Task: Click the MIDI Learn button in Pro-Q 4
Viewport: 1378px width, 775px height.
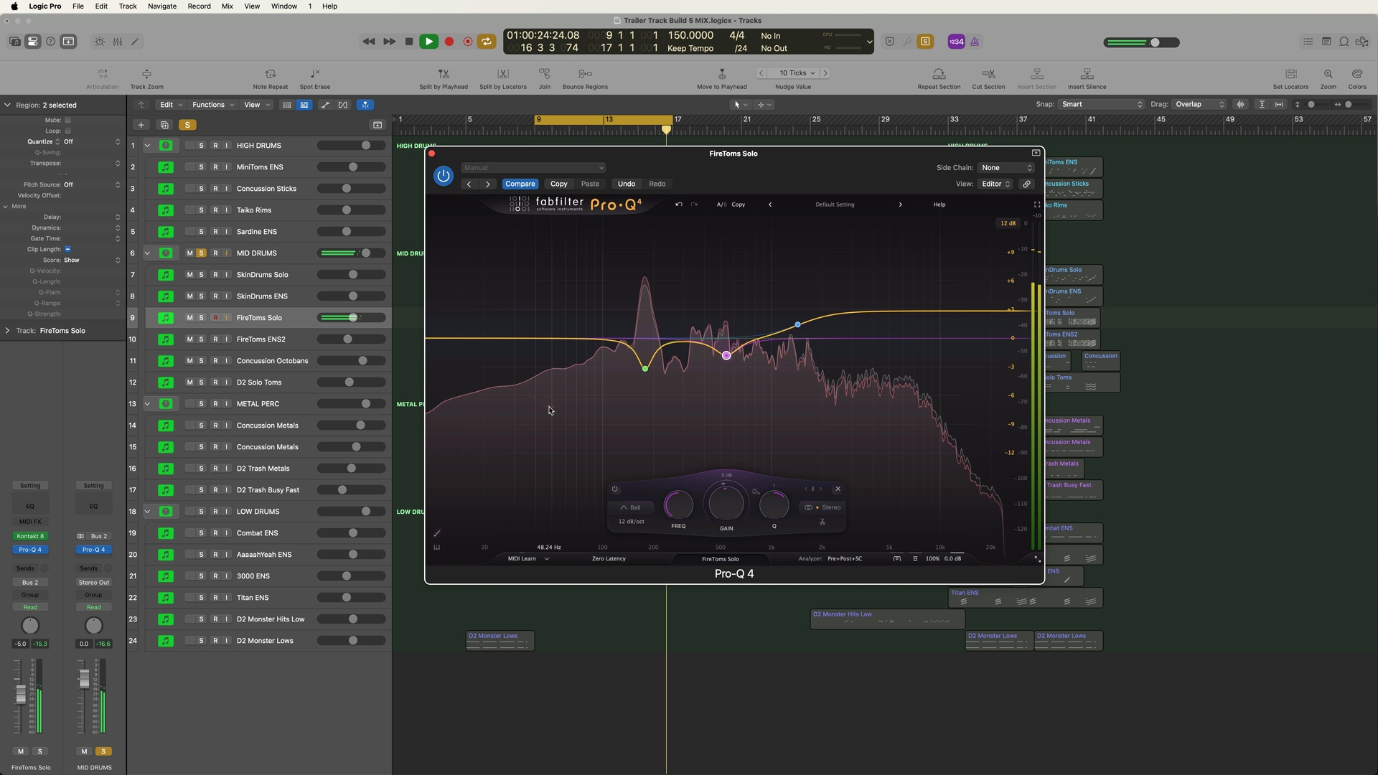Action: coord(522,559)
